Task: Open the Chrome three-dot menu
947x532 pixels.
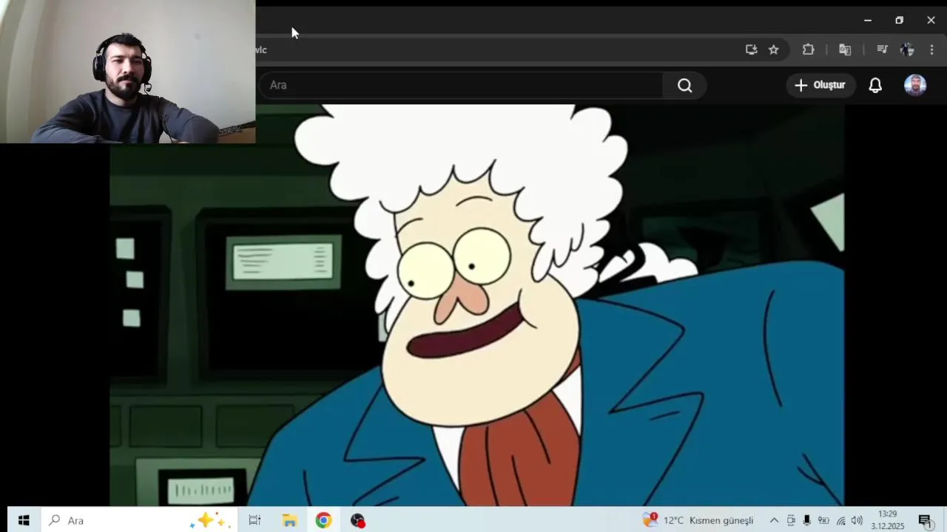Action: point(931,50)
